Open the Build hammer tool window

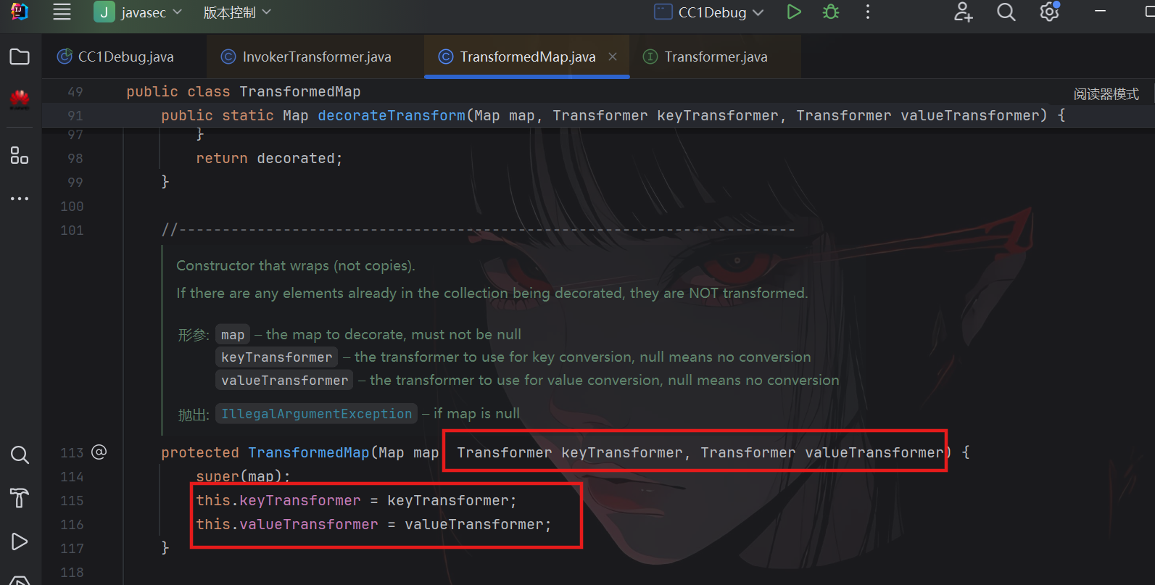point(20,498)
